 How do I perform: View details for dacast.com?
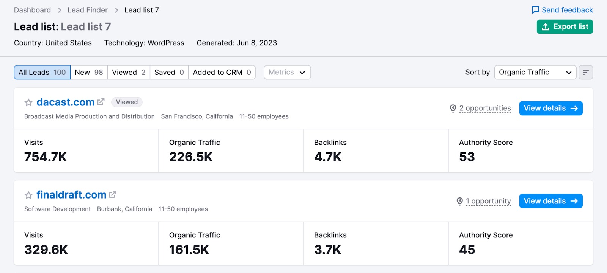pyautogui.click(x=551, y=108)
